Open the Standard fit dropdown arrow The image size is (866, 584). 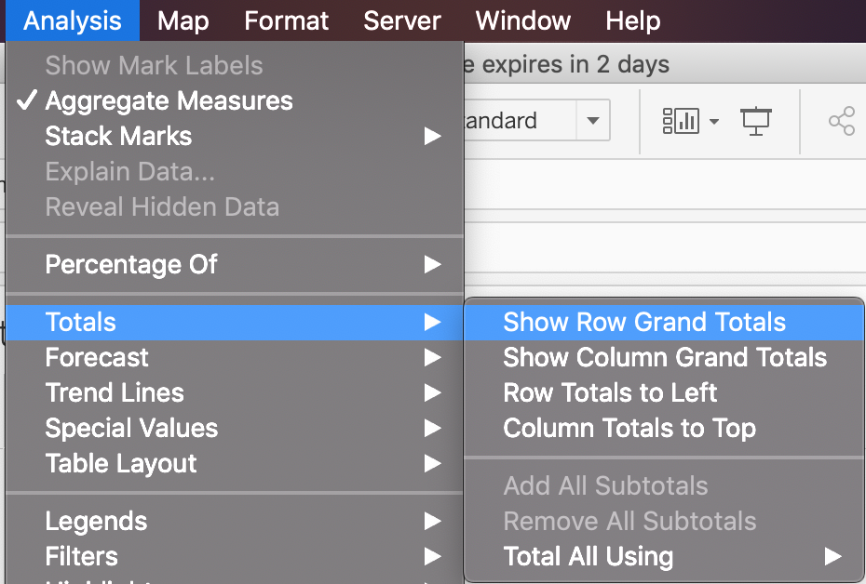(592, 121)
